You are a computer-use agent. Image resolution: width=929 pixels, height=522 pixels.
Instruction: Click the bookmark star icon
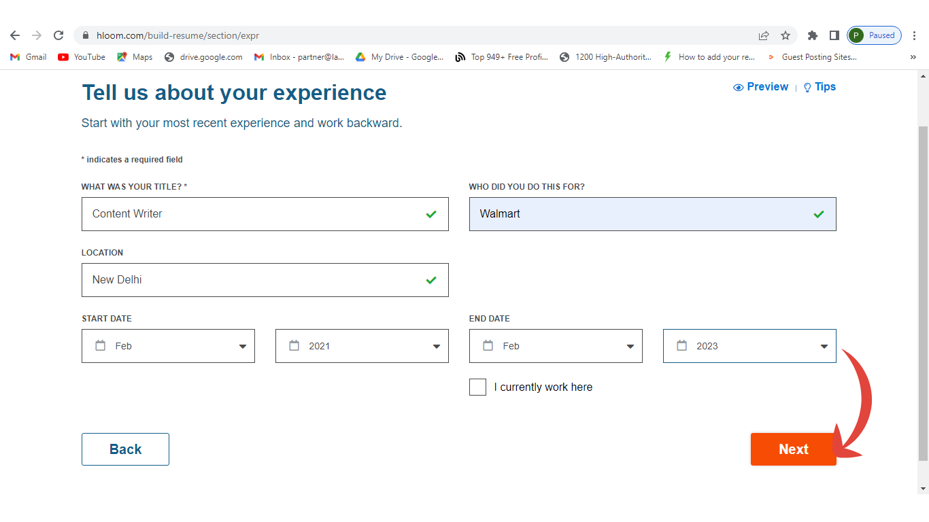pos(786,35)
